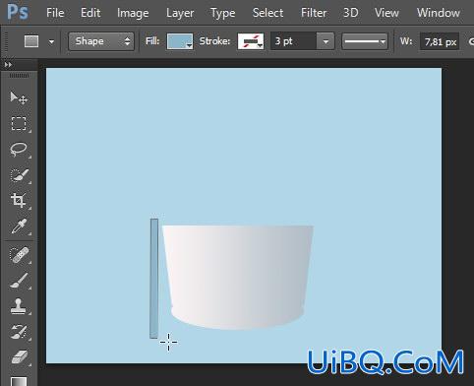Open the Filter menu
474x386 pixels.
click(314, 13)
